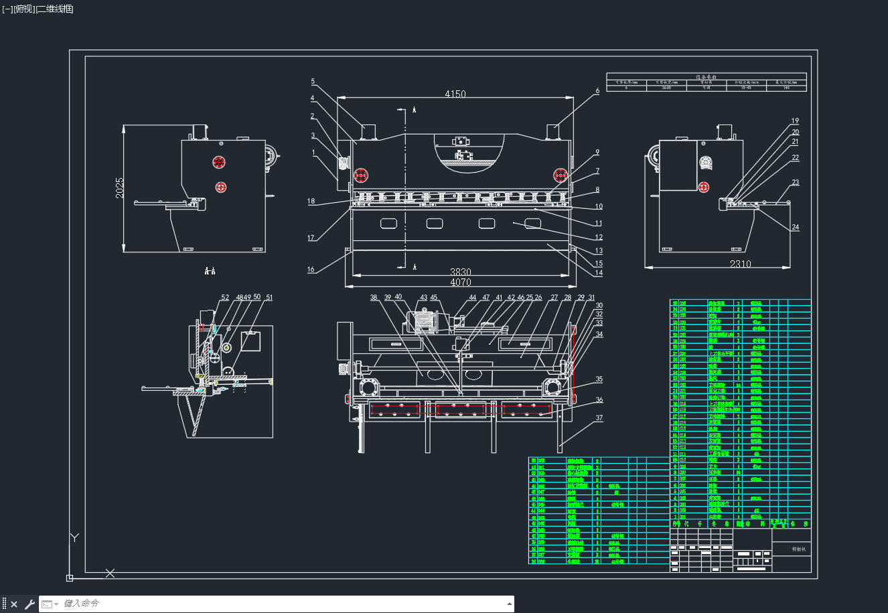This screenshot has width=888, height=613.
Task: Open the 二维线框 visual style menu
Action: pyautogui.click(x=54, y=9)
